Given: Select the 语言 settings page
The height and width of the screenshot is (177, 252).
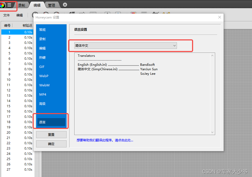Looking at the screenshot, I should (x=51, y=122).
